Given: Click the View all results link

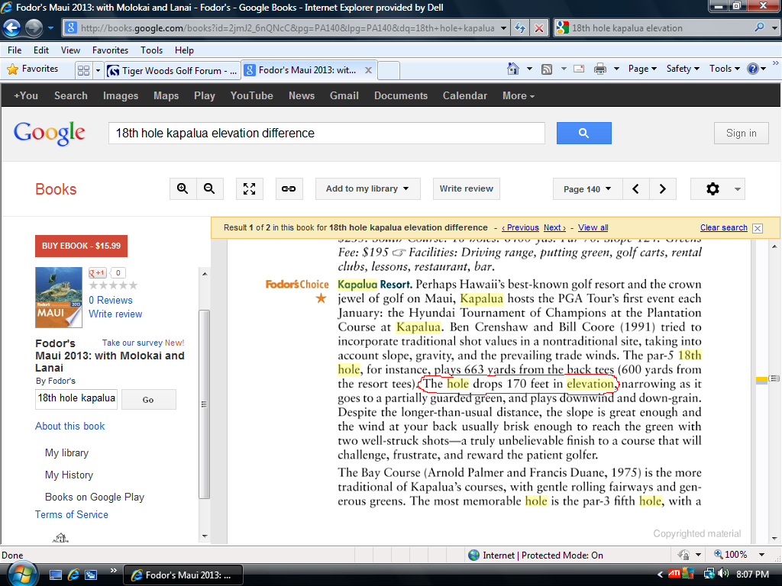Looking at the screenshot, I should [593, 227].
